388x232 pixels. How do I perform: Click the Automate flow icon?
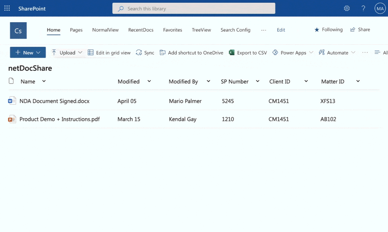322,52
